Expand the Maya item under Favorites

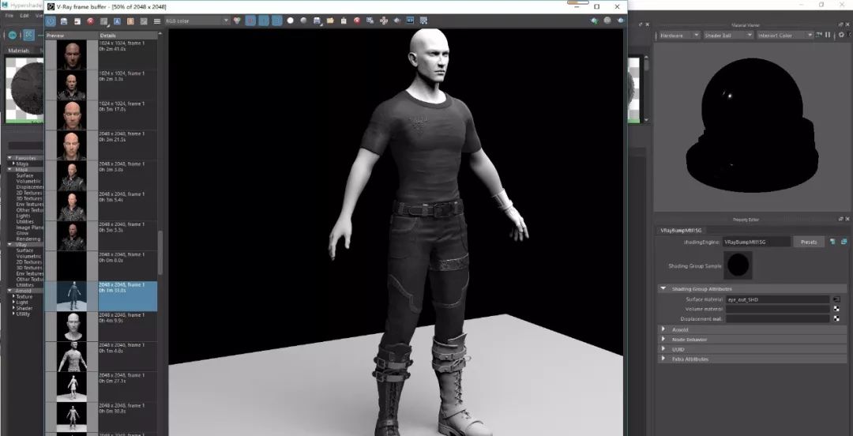tap(14, 163)
